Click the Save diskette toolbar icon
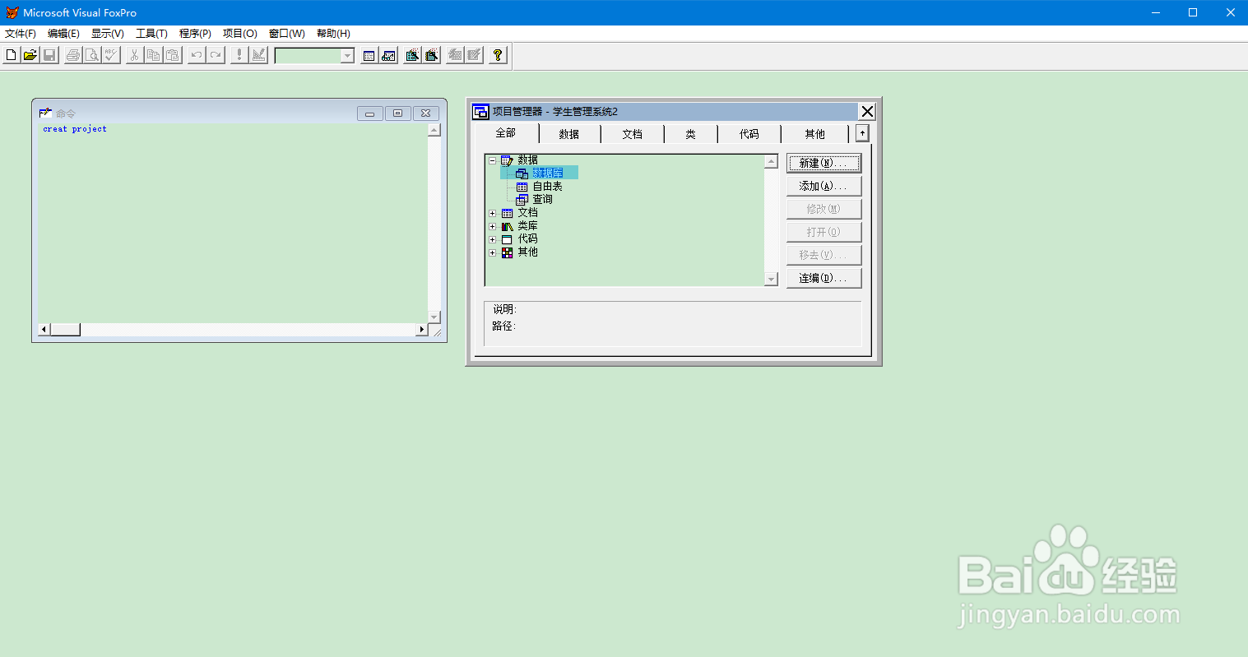This screenshot has width=1248, height=657. click(x=49, y=55)
